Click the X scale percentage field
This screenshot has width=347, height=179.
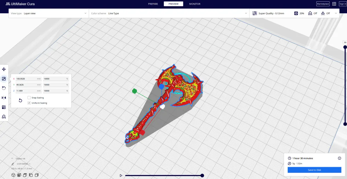[x=56, y=79]
